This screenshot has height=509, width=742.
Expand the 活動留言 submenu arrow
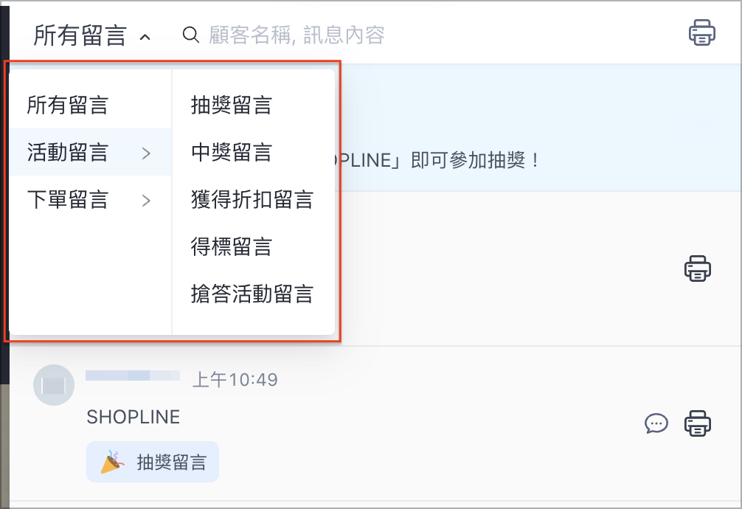point(146,153)
